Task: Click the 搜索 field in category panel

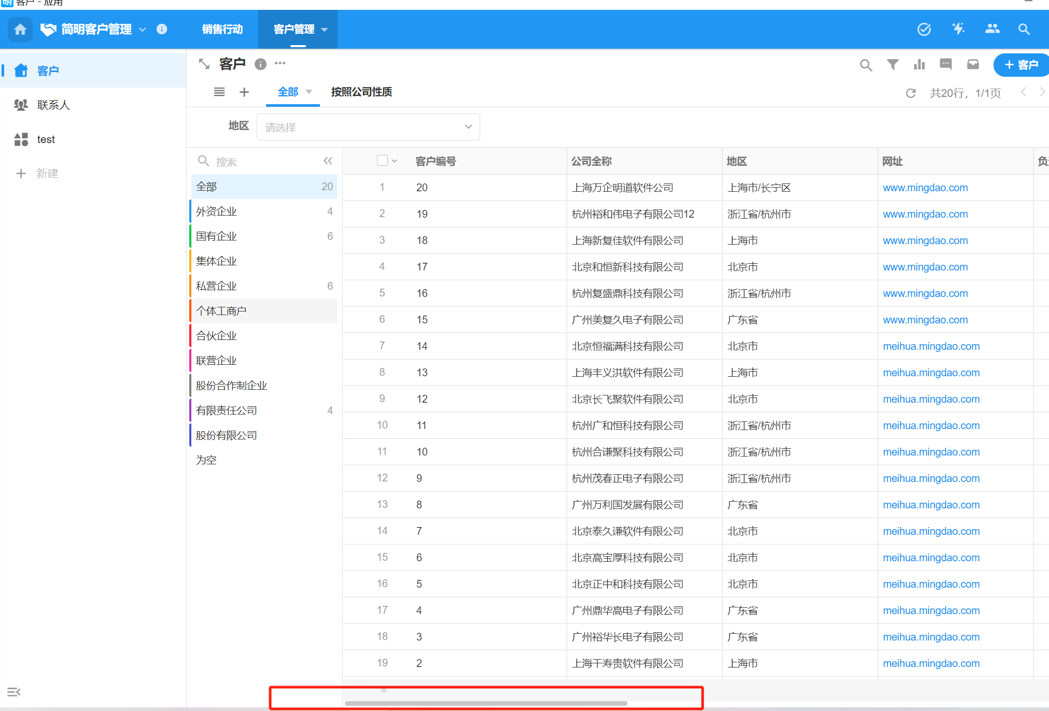Action: [x=259, y=162]
